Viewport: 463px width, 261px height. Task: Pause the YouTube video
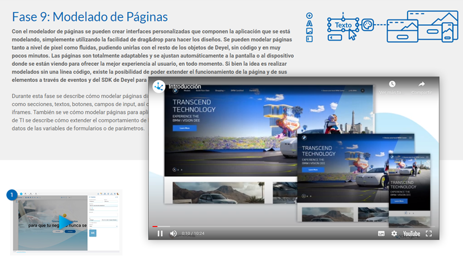coord(160,233)
